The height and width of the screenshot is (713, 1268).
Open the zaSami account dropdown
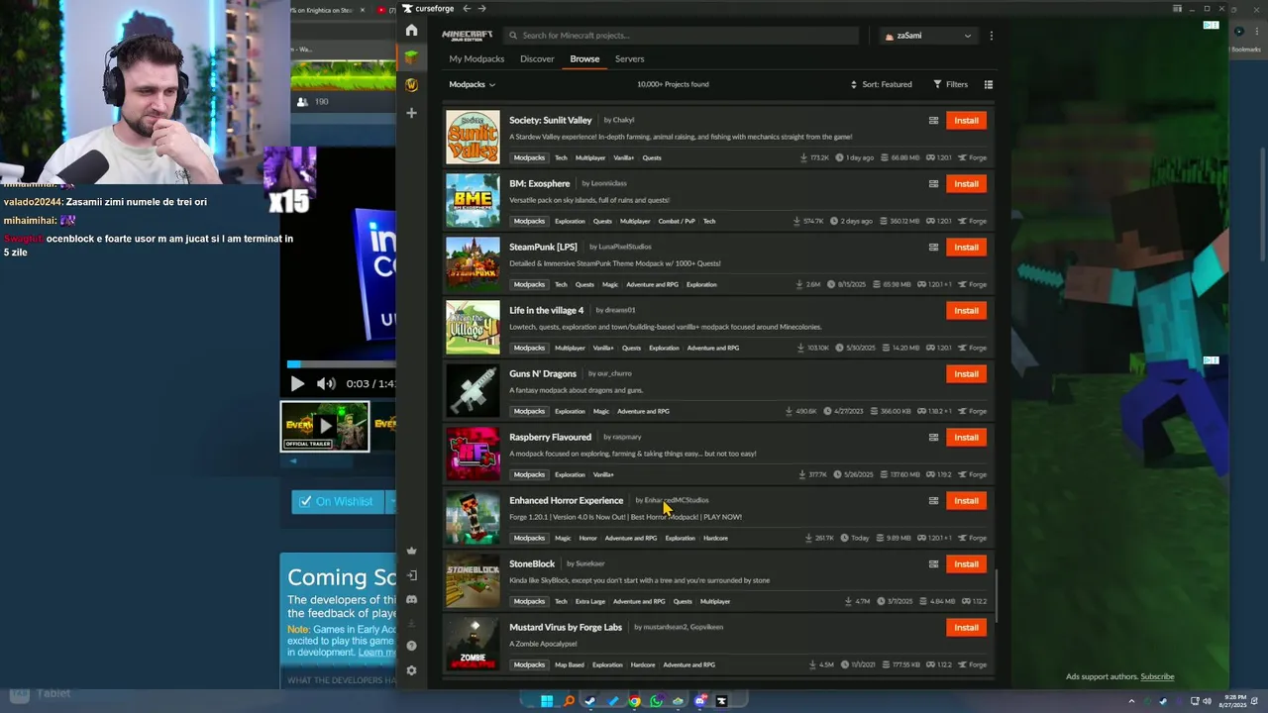coord(928,36)
